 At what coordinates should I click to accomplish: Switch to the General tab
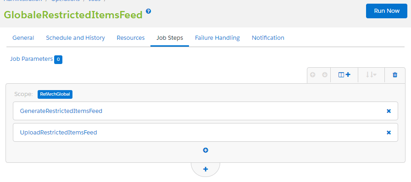click(23, 37)
